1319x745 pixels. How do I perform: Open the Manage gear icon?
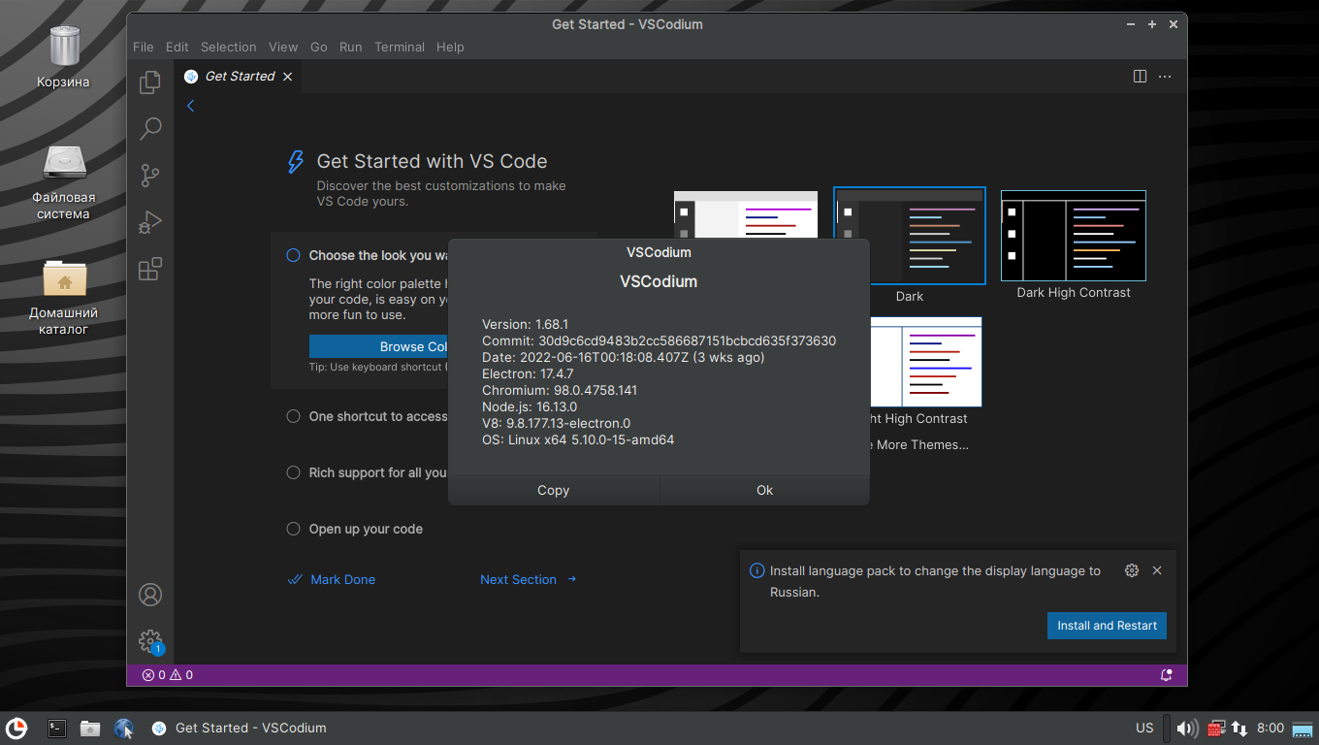[x=150, y=641]
